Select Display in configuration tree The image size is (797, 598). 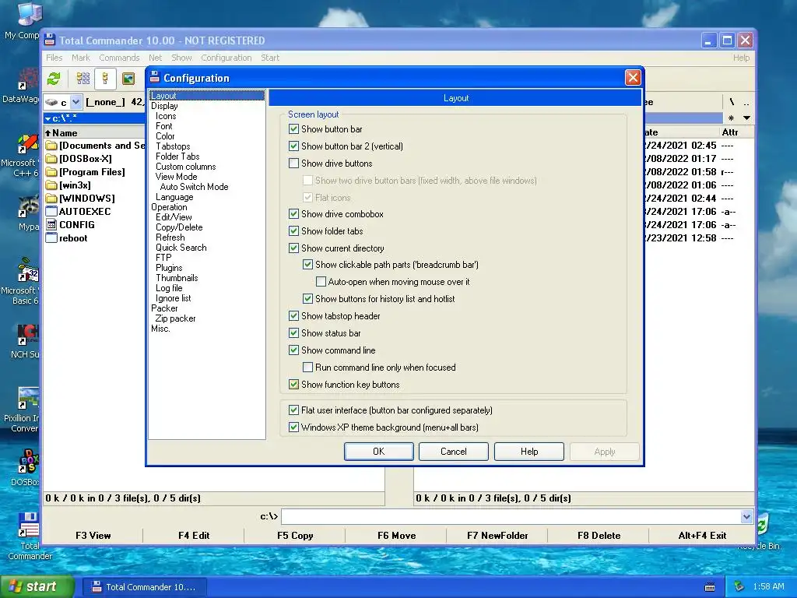(x=164, y=106)
